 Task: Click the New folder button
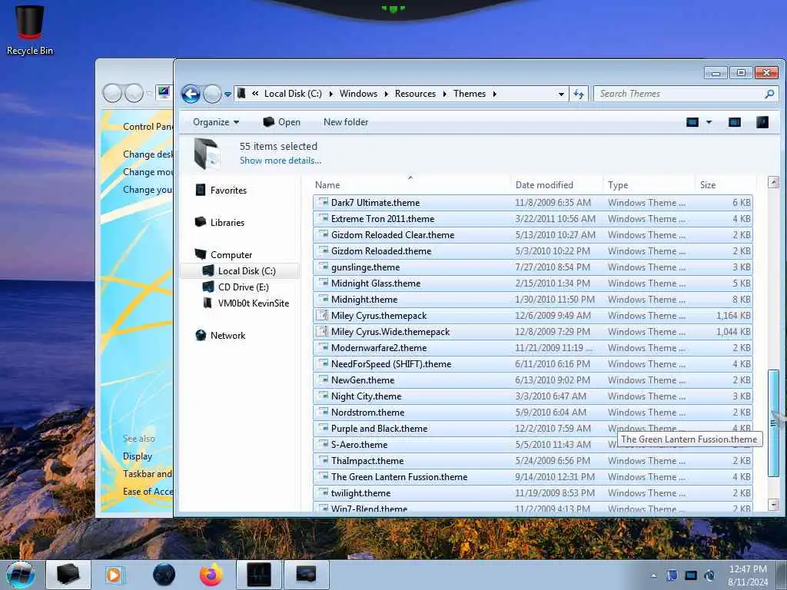pyautogui.click(x=346, y=122)
